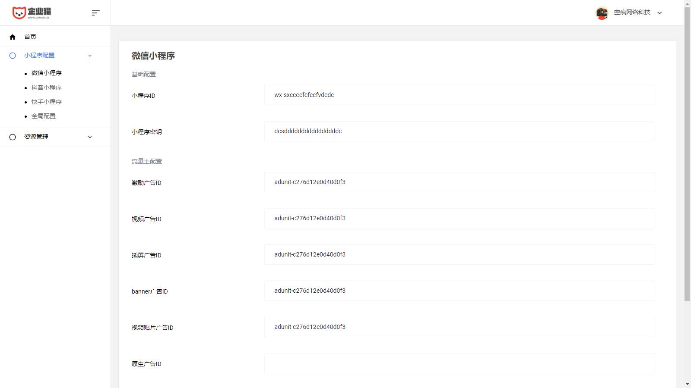Open the 首页 menu item
691x388 pixels.
30,37
